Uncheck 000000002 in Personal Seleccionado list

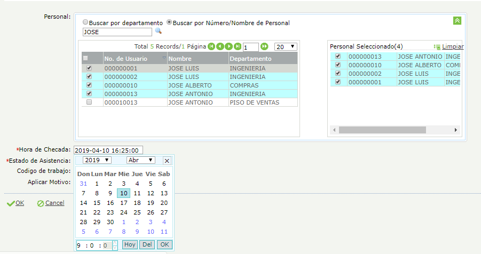click(x=338, y=73)
